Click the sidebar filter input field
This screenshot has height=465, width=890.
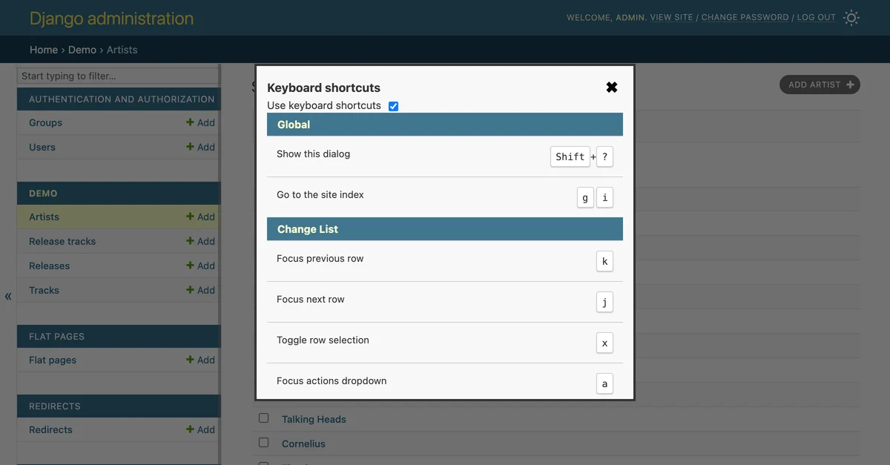(118, 76)
